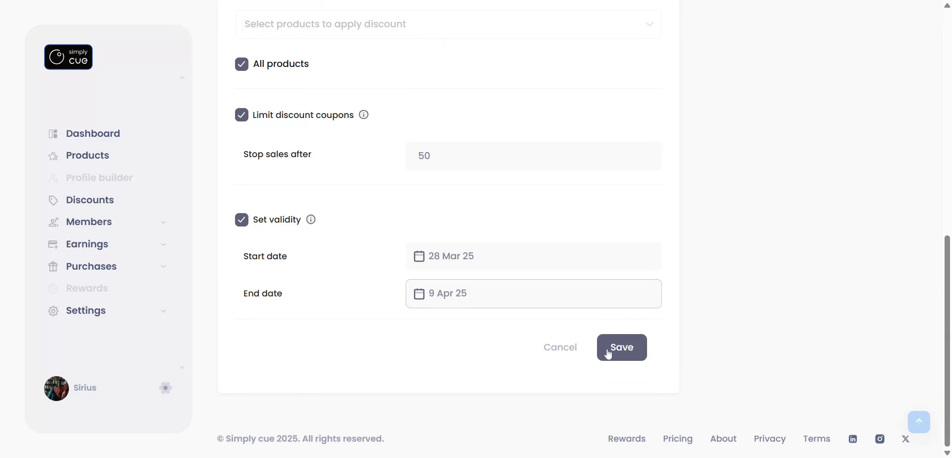Disable the Limit discount coupons checkbox
The width and height of the screenshot is (952, 458).
241,115
